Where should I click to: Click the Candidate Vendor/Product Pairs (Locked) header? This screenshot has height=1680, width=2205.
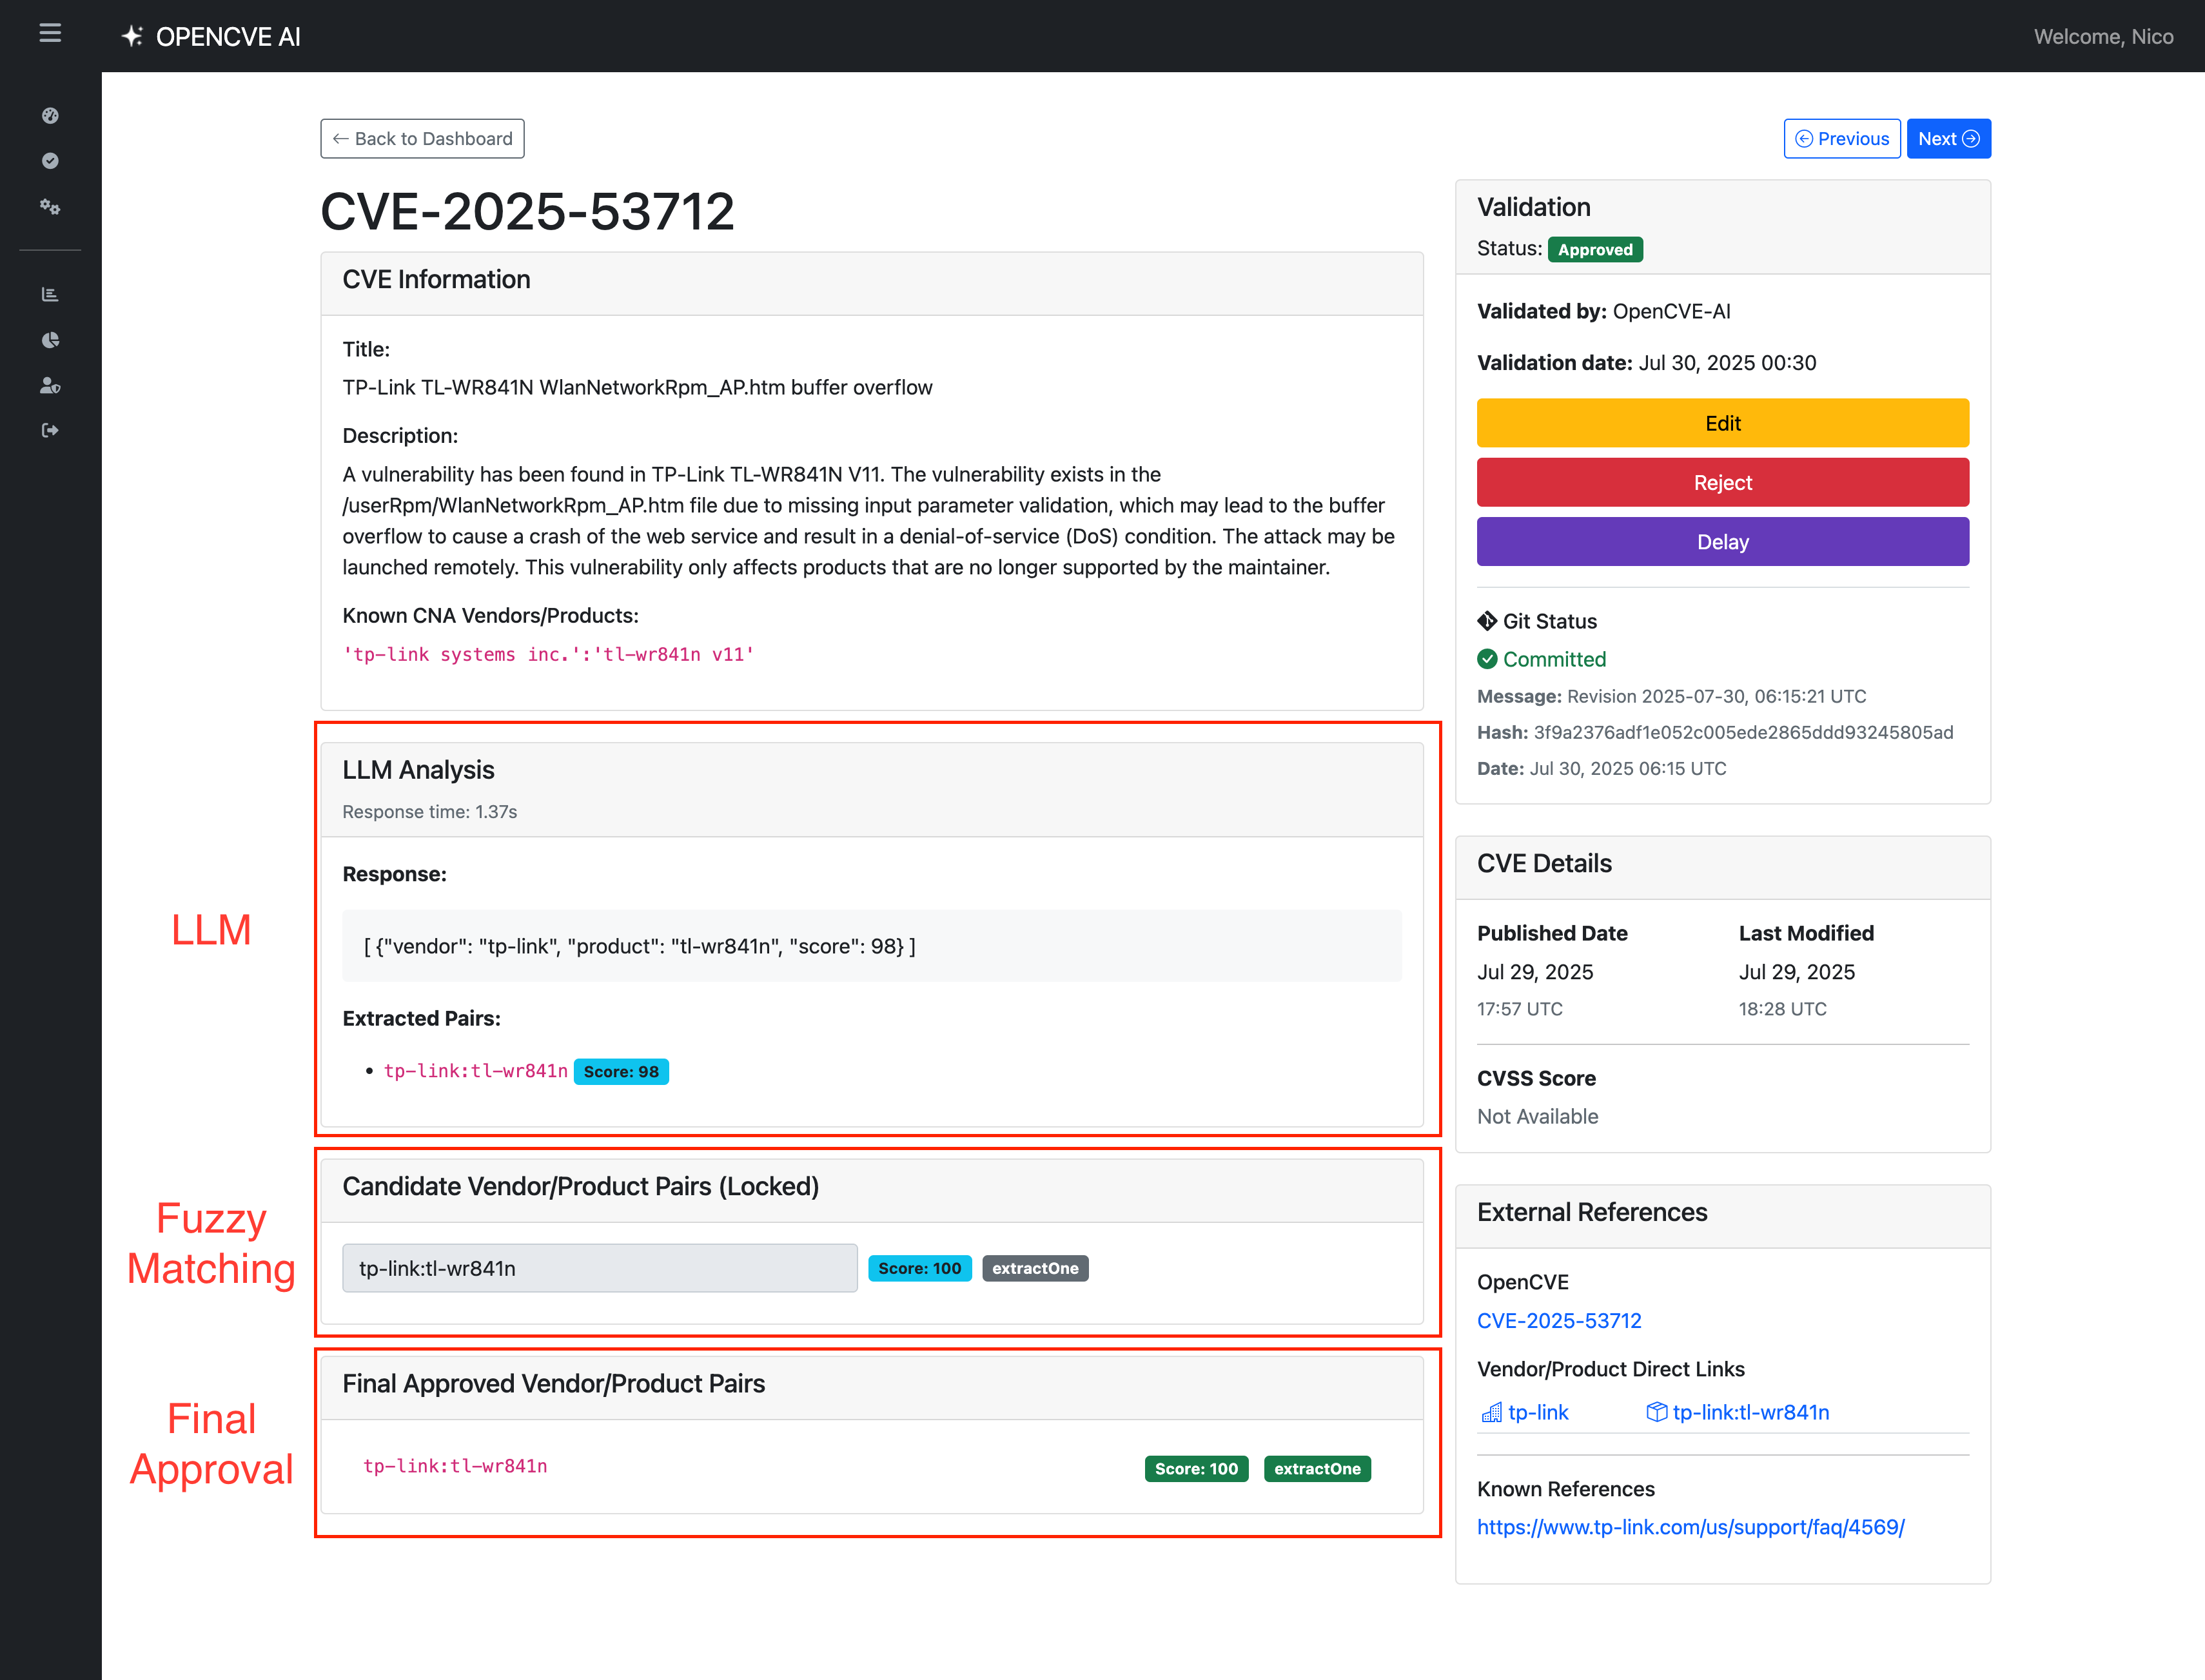point(580,1186)
